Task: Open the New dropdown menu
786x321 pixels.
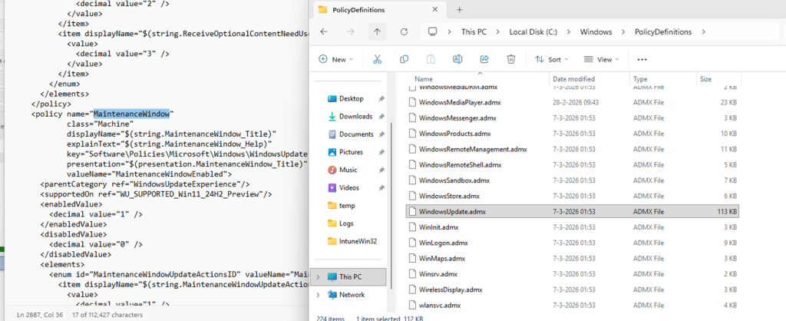Action: pos(335,59)
